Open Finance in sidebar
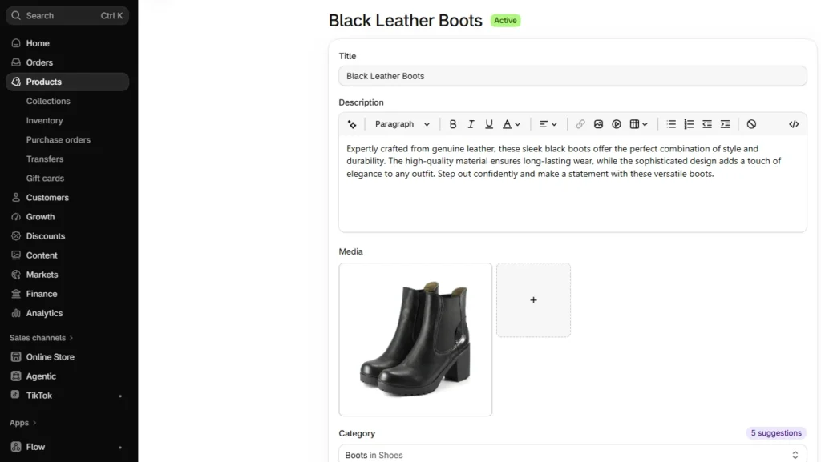This screenshot has height=462, width=821. (67, 294)
